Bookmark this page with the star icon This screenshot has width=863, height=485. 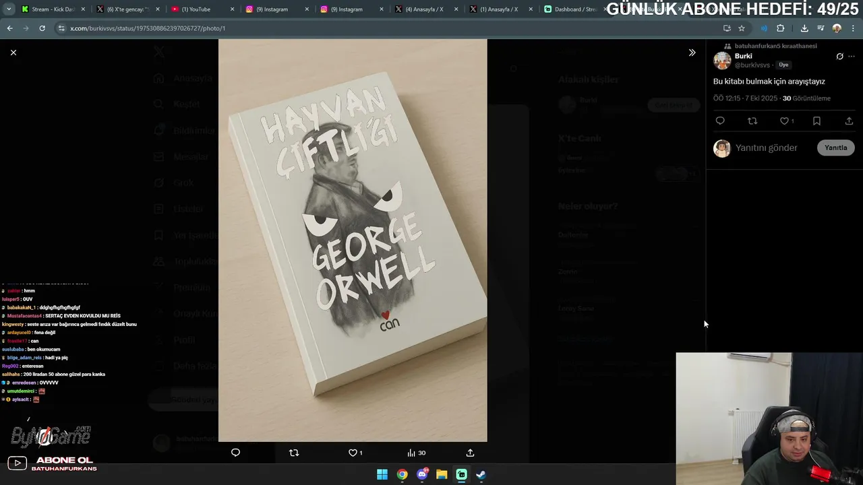point(742,28)
